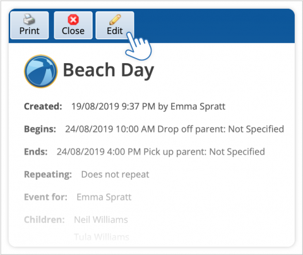Click the 'Created:' label
Viewport: 303px width, 255px height.
(43, 107)
